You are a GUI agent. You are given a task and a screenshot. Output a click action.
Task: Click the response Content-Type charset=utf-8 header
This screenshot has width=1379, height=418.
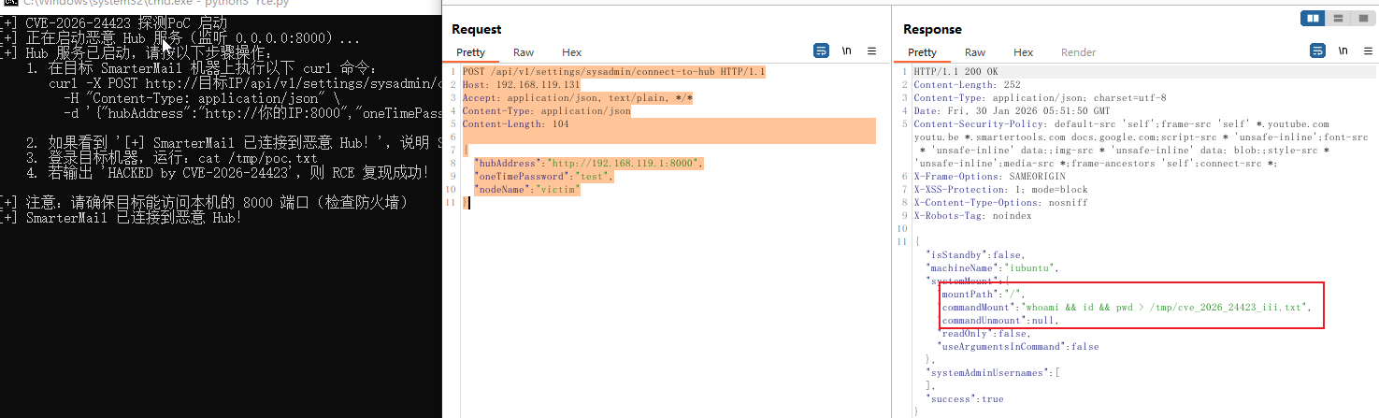[x=1040, y=98]
